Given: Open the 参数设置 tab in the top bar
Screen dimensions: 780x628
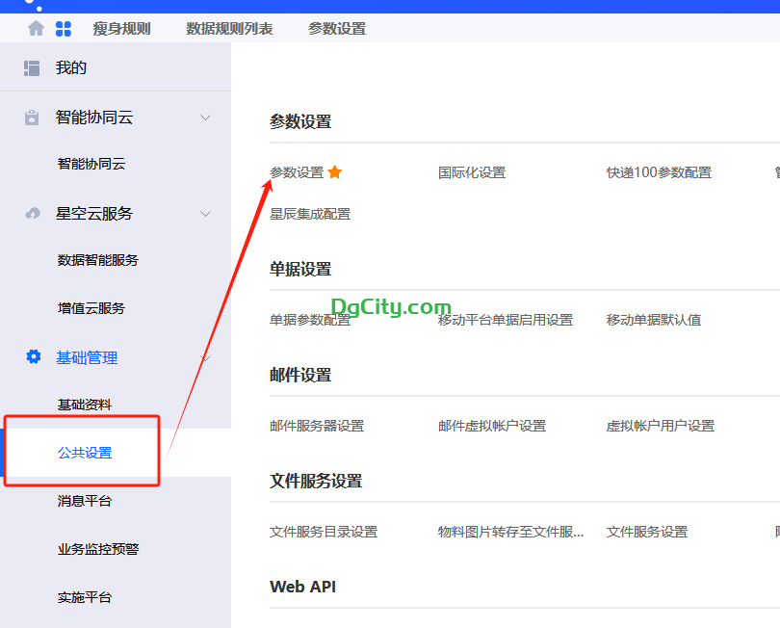Looking at the screenshot, I should point(337,29).
